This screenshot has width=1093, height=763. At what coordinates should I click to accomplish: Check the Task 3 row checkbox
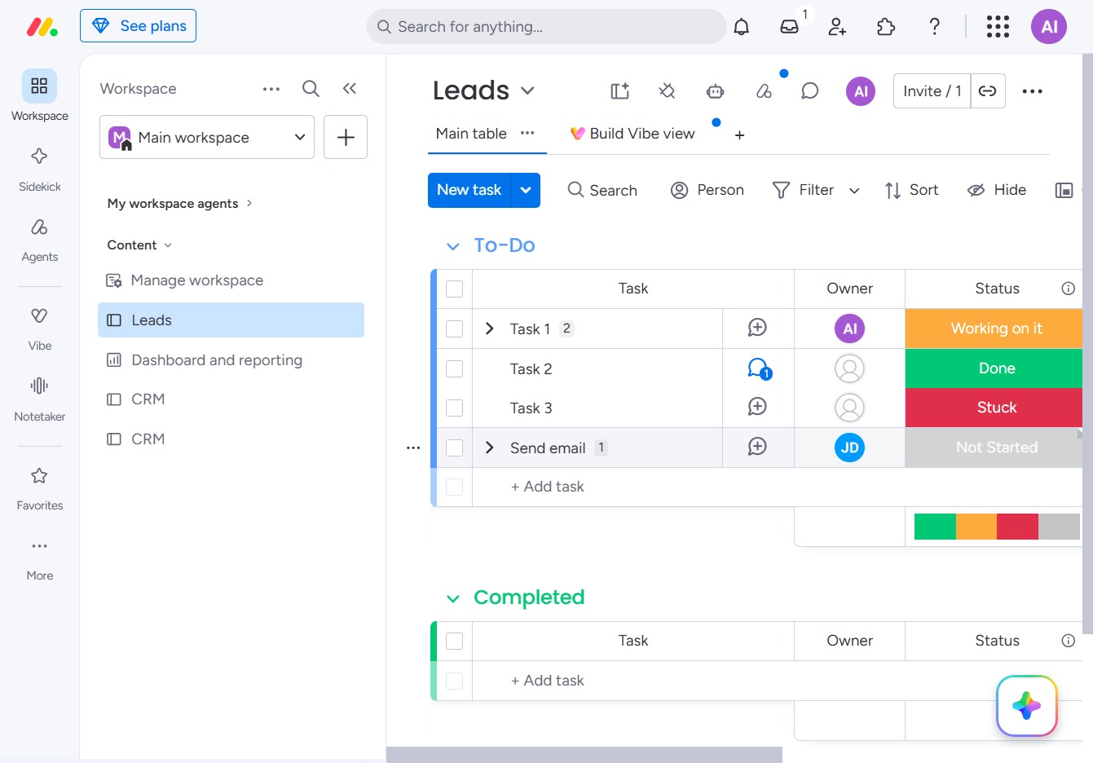pos(455,408)
